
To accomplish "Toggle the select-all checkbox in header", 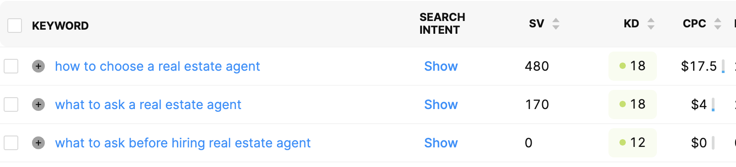I will (x=15, y=26).
